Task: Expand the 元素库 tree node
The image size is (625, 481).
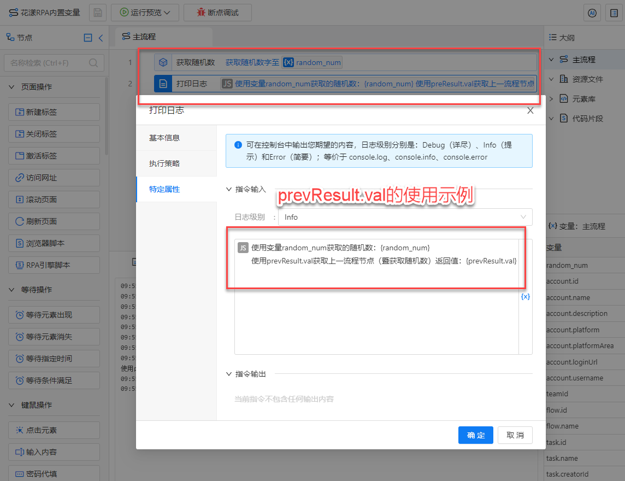Action: point(551,99)
